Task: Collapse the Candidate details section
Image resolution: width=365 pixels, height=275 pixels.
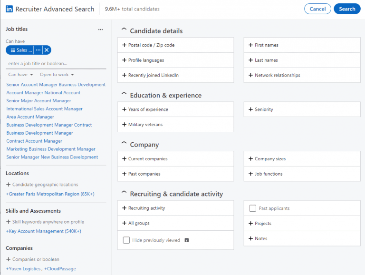Action: (x=124, y=30)
